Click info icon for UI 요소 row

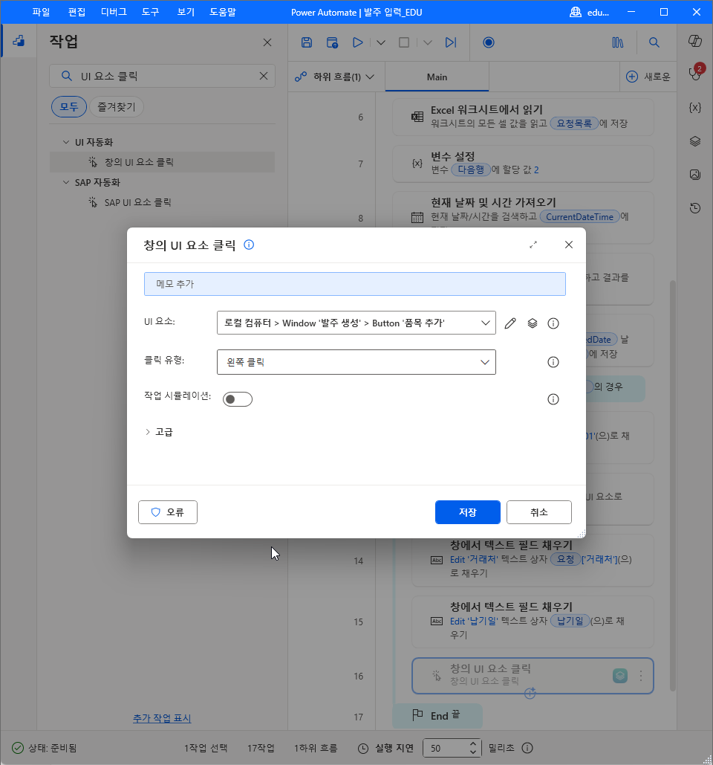553,323
